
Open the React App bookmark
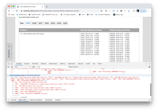coord(118,15)
